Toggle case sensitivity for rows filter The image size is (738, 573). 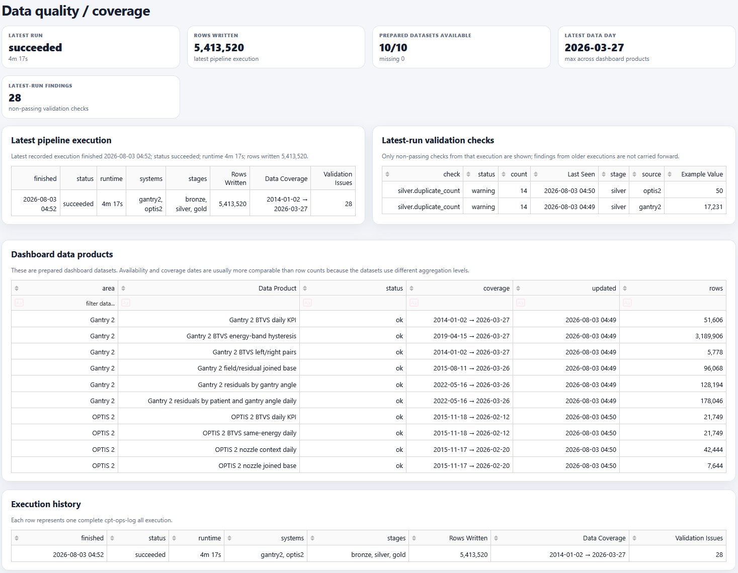(627, 303)
